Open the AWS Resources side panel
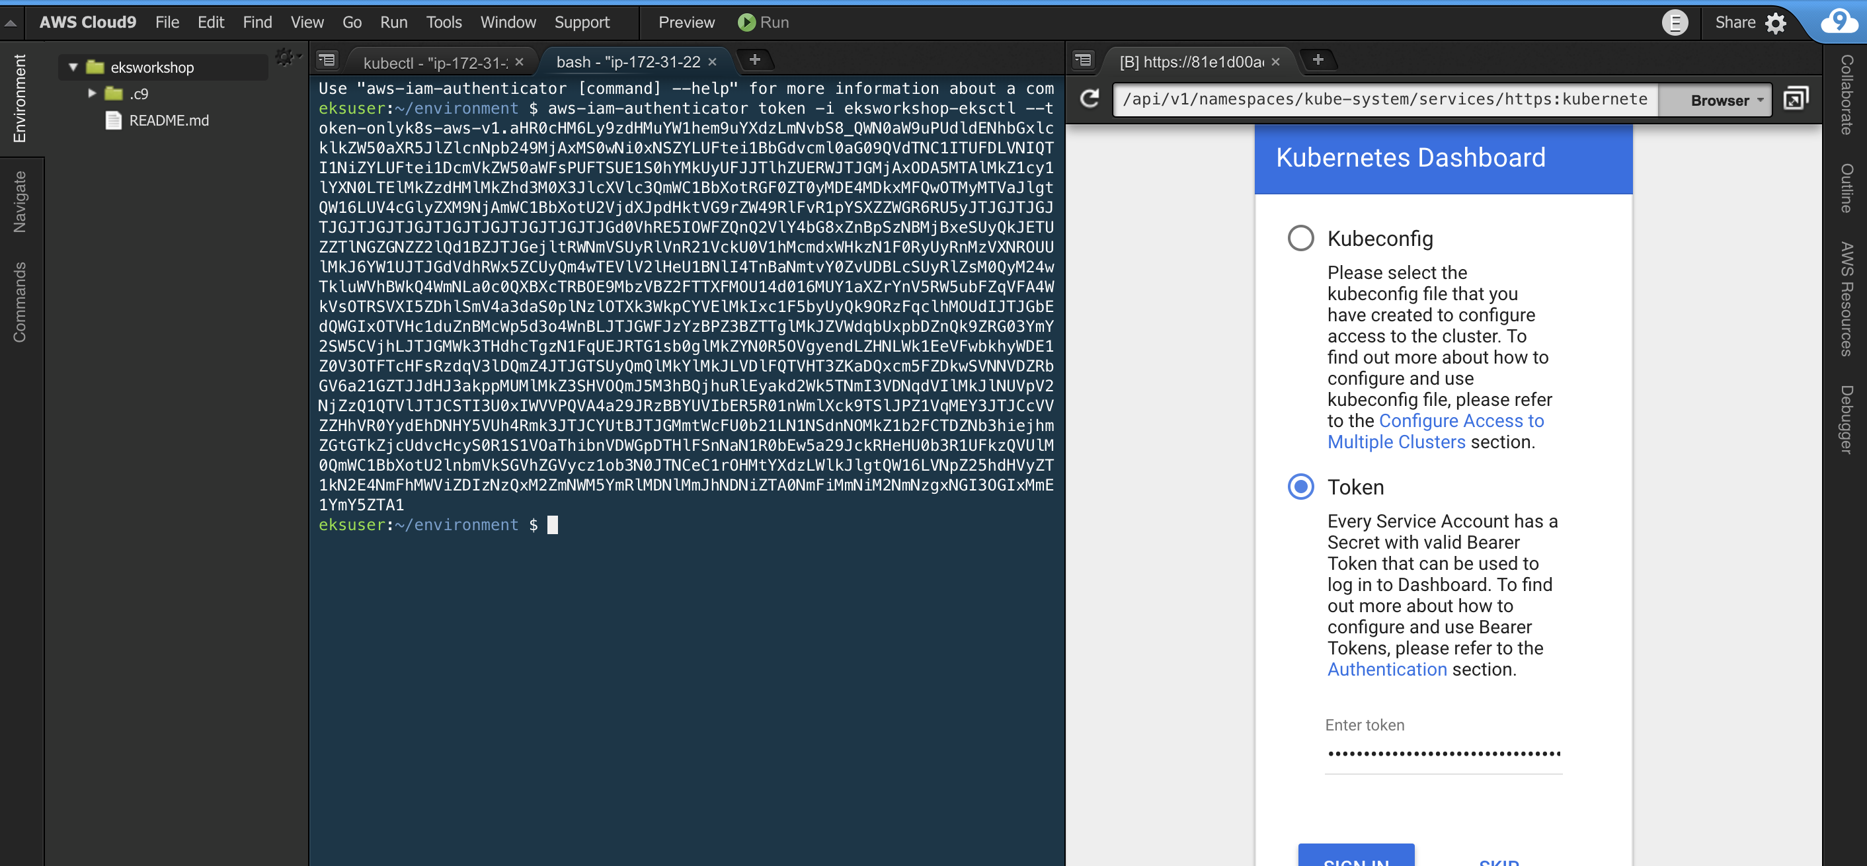The image size is (1867, 866). click(x=1846, y=299)
